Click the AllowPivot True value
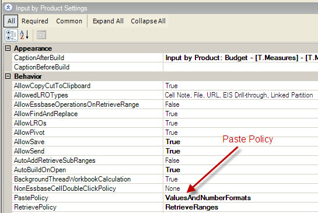This screenshot has width=318, height=213. 240,132
